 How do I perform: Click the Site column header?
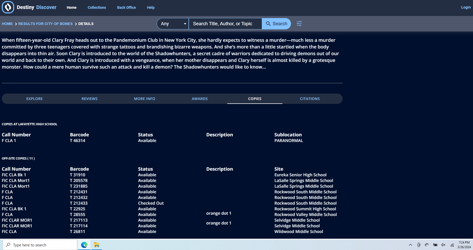tap(279, 169)
